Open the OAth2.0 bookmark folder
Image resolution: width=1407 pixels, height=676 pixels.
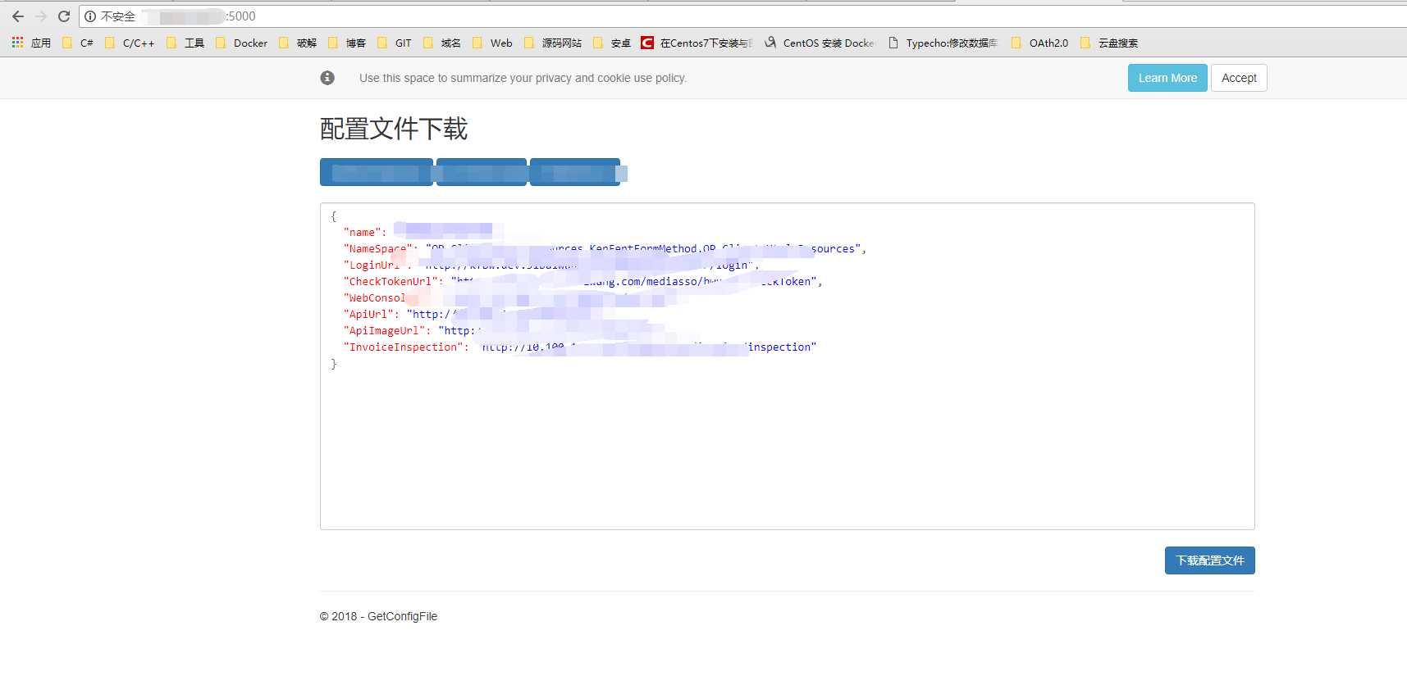[x=1040, y=43]
